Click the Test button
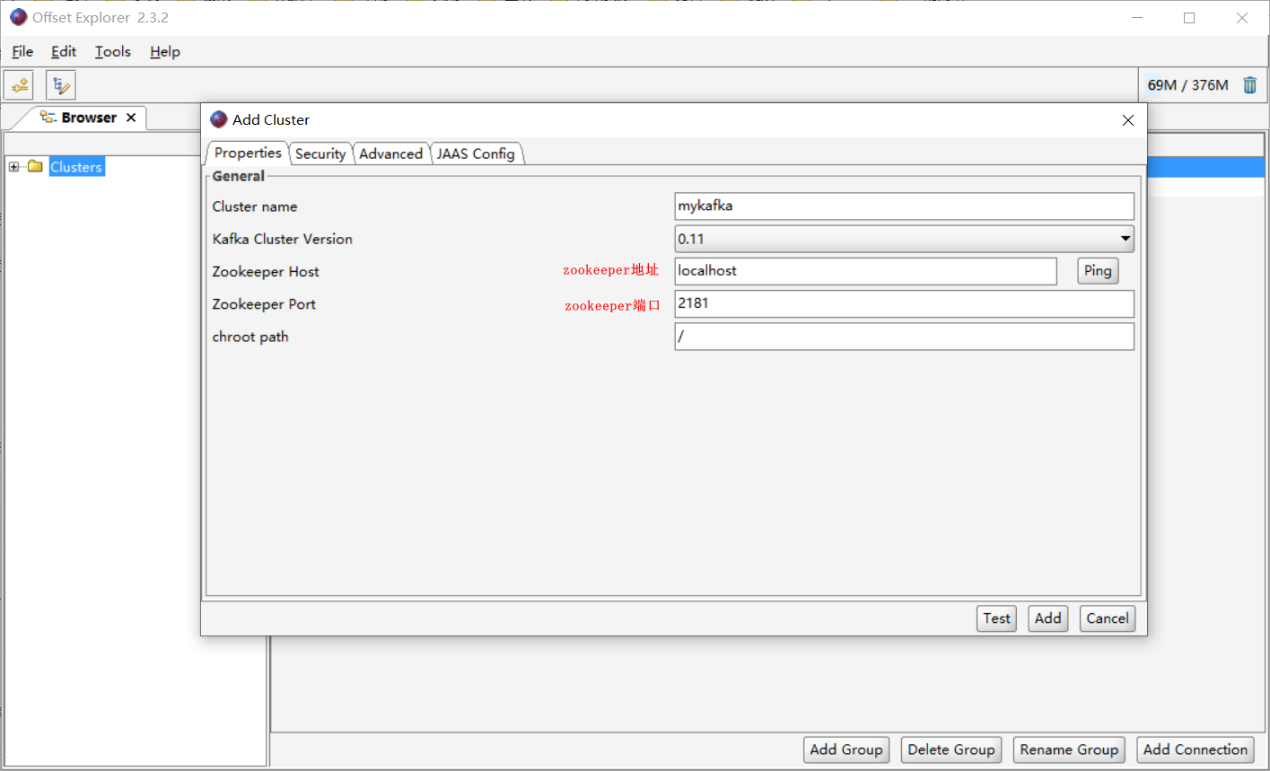The width and height of the screenshot is (1270, 771). coord(996,618)
